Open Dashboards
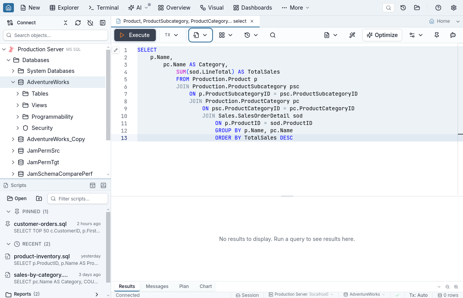The image size is (463, 298). coord(253,8)
